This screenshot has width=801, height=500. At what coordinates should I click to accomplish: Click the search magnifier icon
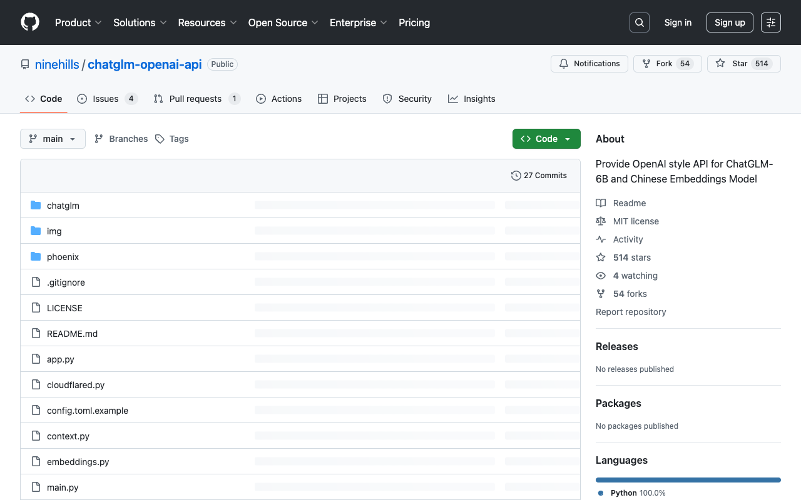coord(640,22)
